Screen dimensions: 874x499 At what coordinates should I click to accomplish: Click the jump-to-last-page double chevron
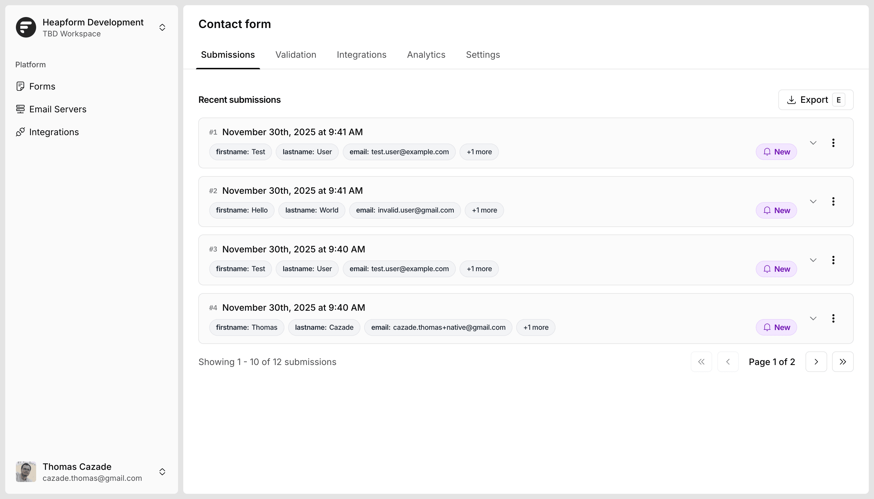[x=843, y=362]
